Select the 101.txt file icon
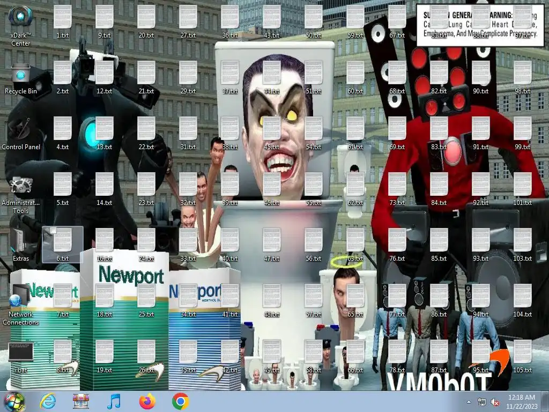Image resolution: width=549 pixels, height=412 pixels. 523,185
